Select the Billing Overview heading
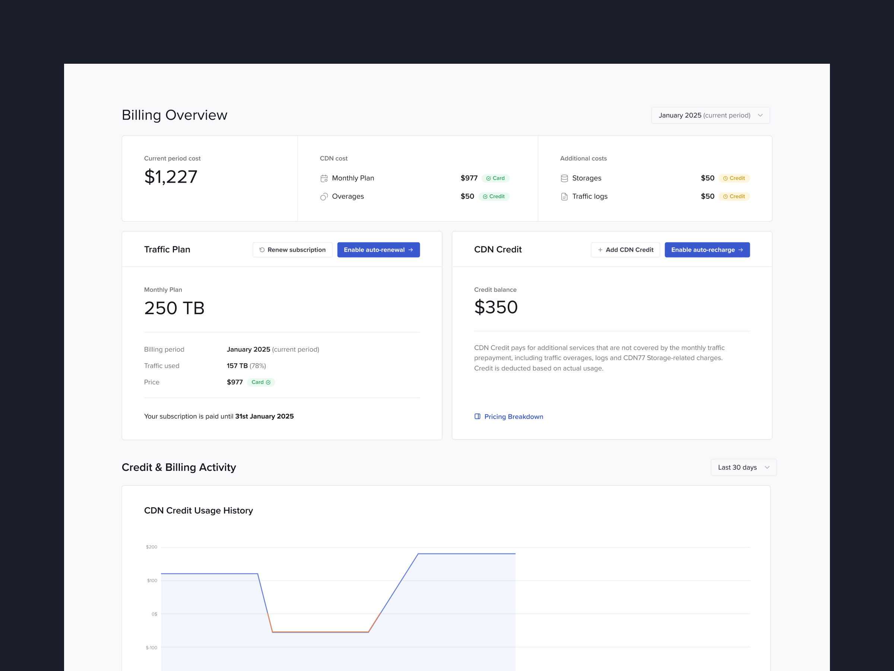The image size is (894, 671). [x=175, y=115]
